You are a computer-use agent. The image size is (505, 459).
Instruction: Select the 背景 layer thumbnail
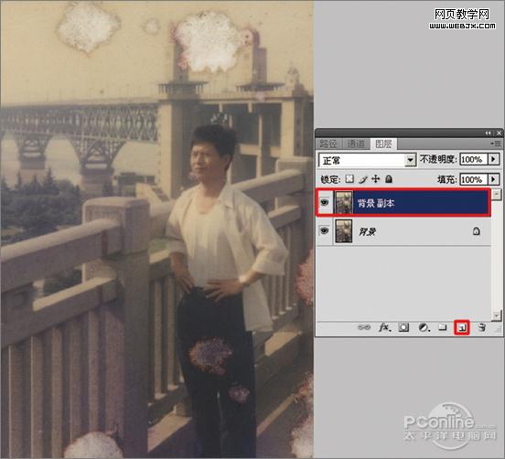[x=344, y=230]
